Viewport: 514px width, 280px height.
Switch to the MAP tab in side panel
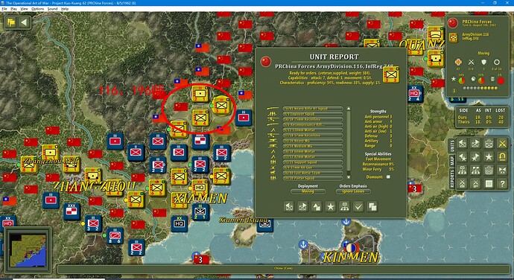(x=451, y=161)
